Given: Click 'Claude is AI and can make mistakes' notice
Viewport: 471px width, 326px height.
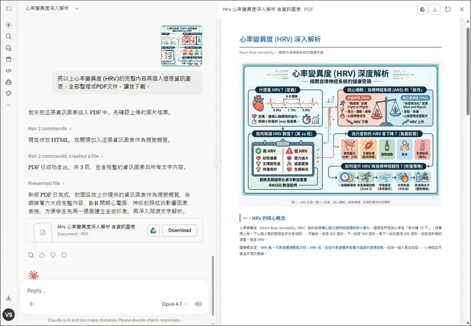Looking at the screenshot, I should (114, 320).
